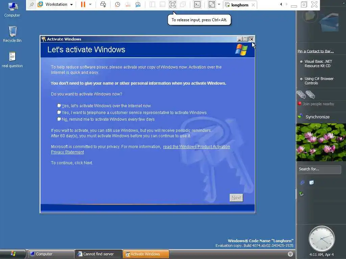This screenshot has height=259, width=346.
Task: Select the 'real question' text file icon
Action: 13,59
